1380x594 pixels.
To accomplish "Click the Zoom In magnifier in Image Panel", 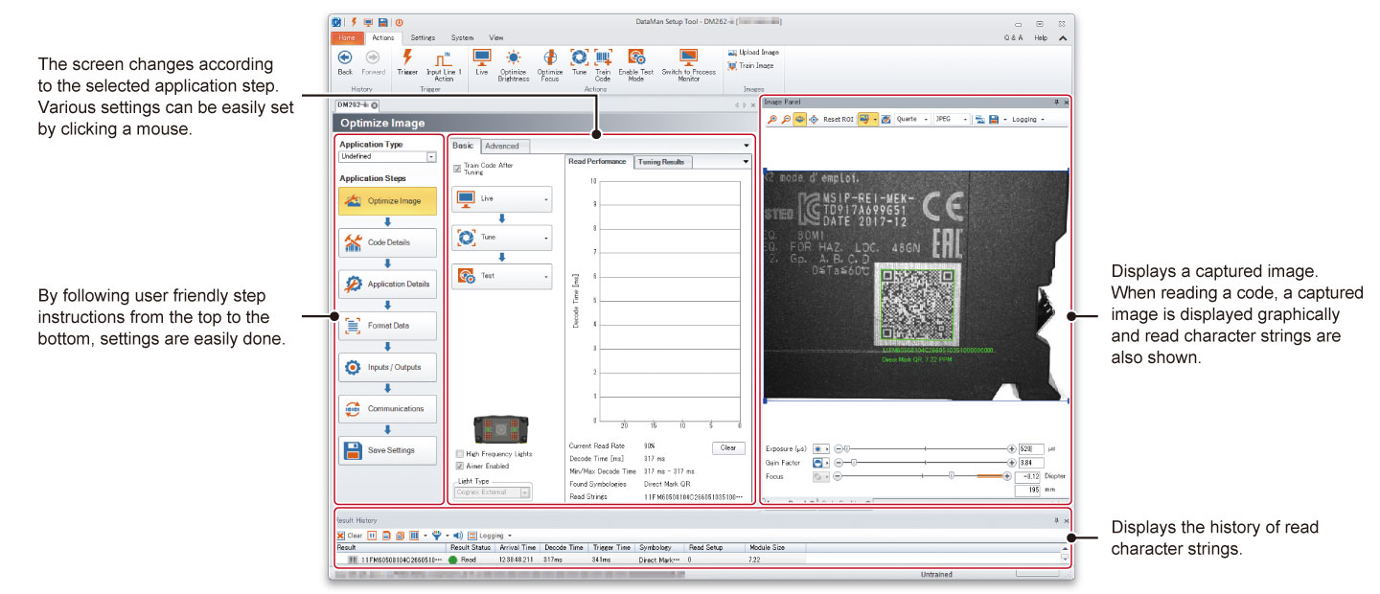I will (x=771, y=119).
